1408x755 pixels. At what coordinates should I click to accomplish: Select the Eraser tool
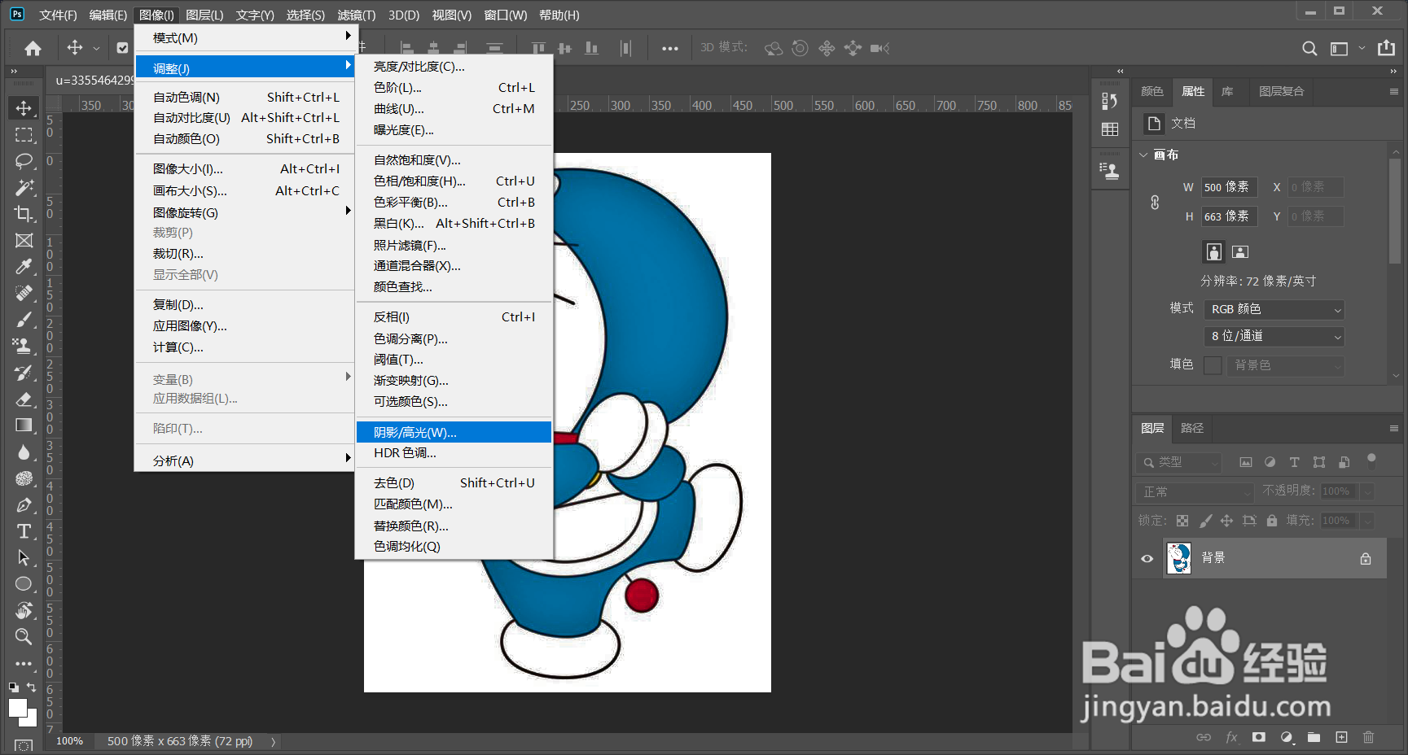24,399
